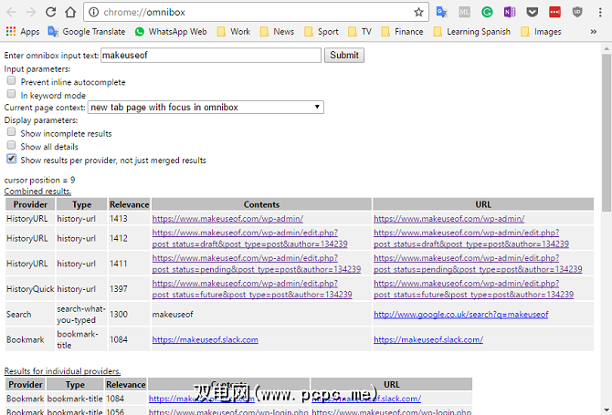Reload the page with refresh icon
Image resolution: width=612 pixels, height=415 pixels.
click(x=51, y=13)
